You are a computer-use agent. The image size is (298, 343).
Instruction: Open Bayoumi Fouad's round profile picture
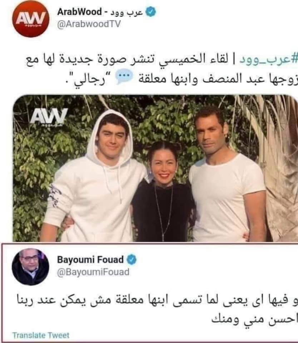tap(30, 267)
